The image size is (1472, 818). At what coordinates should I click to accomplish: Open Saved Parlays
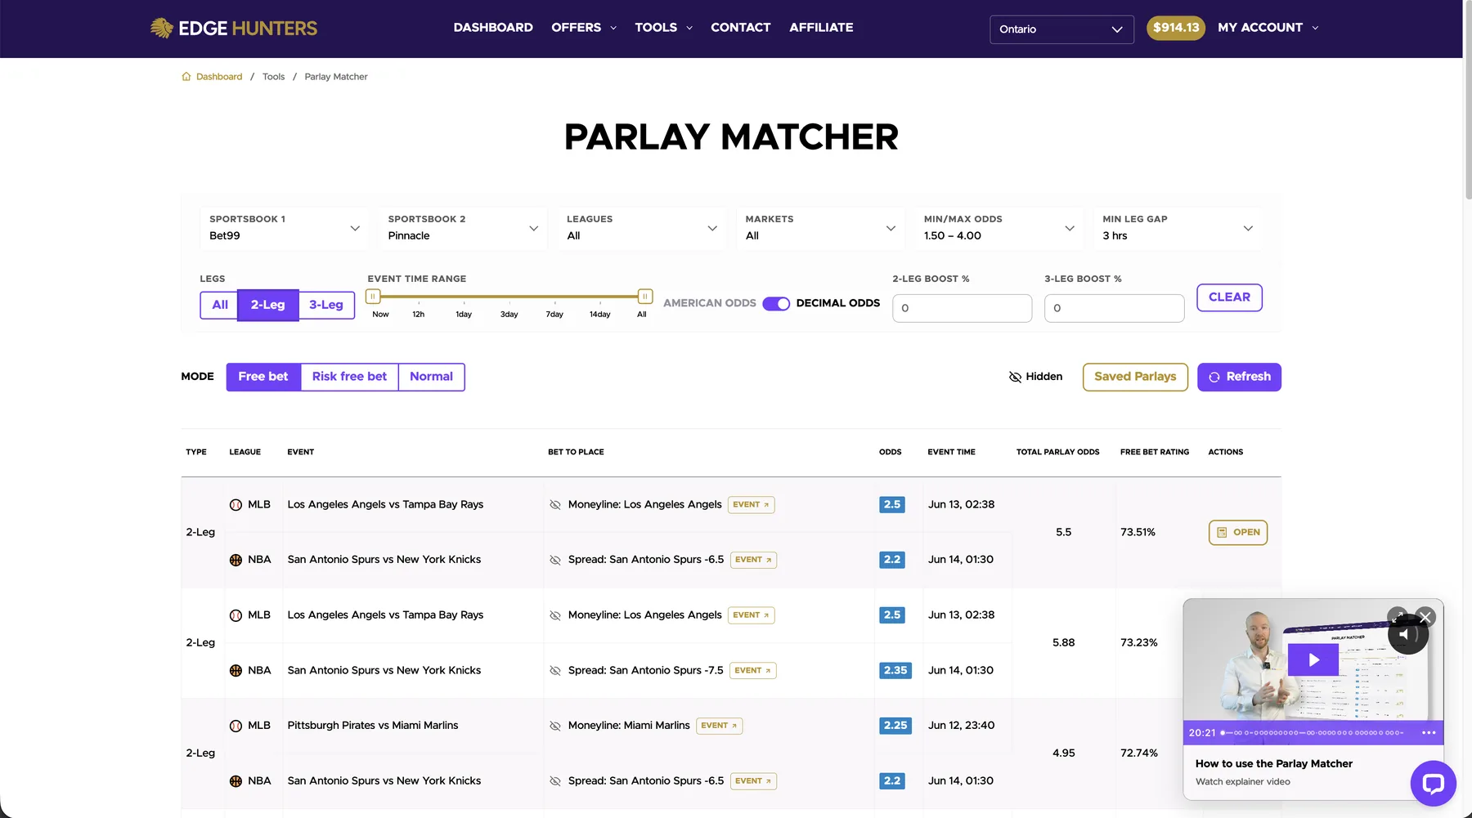[x=1135, y=377]
